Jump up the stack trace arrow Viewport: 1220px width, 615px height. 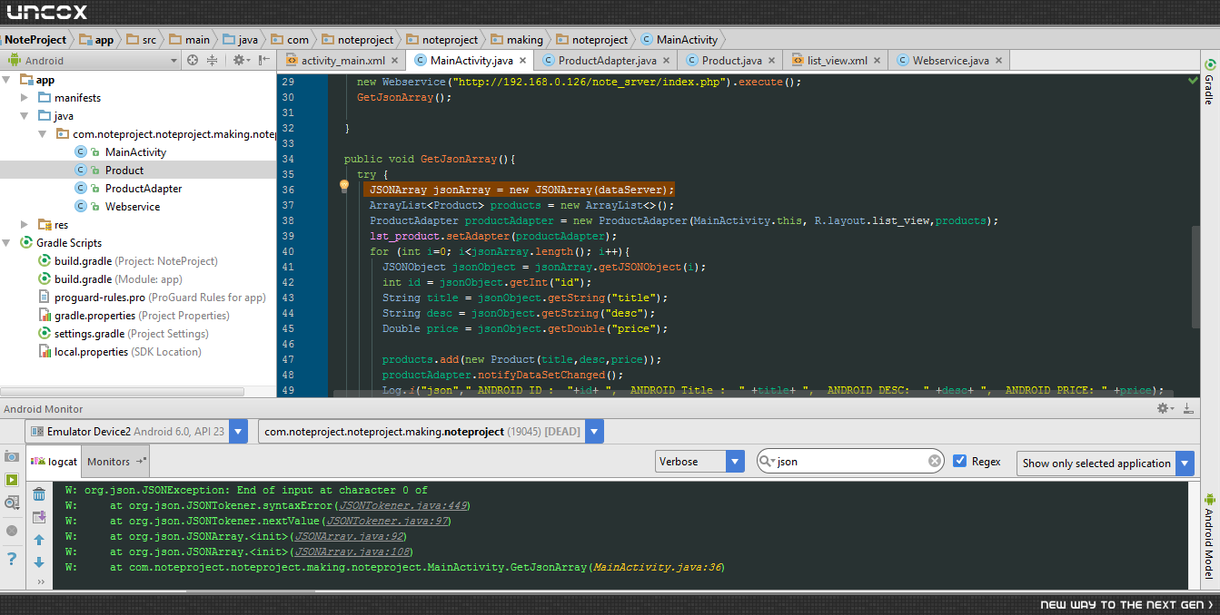pyautogui.click(x=39, y=540)
